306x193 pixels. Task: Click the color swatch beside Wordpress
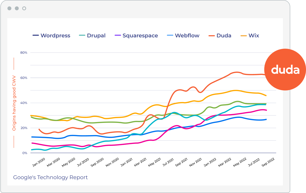pyautogui.click(x=36, y=35)
